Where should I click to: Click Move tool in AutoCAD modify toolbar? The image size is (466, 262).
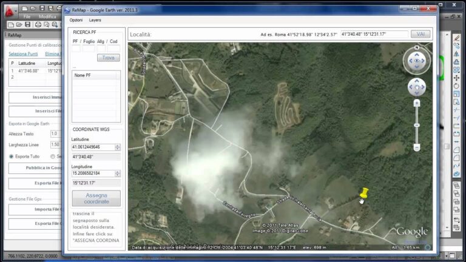coord(456,78)
